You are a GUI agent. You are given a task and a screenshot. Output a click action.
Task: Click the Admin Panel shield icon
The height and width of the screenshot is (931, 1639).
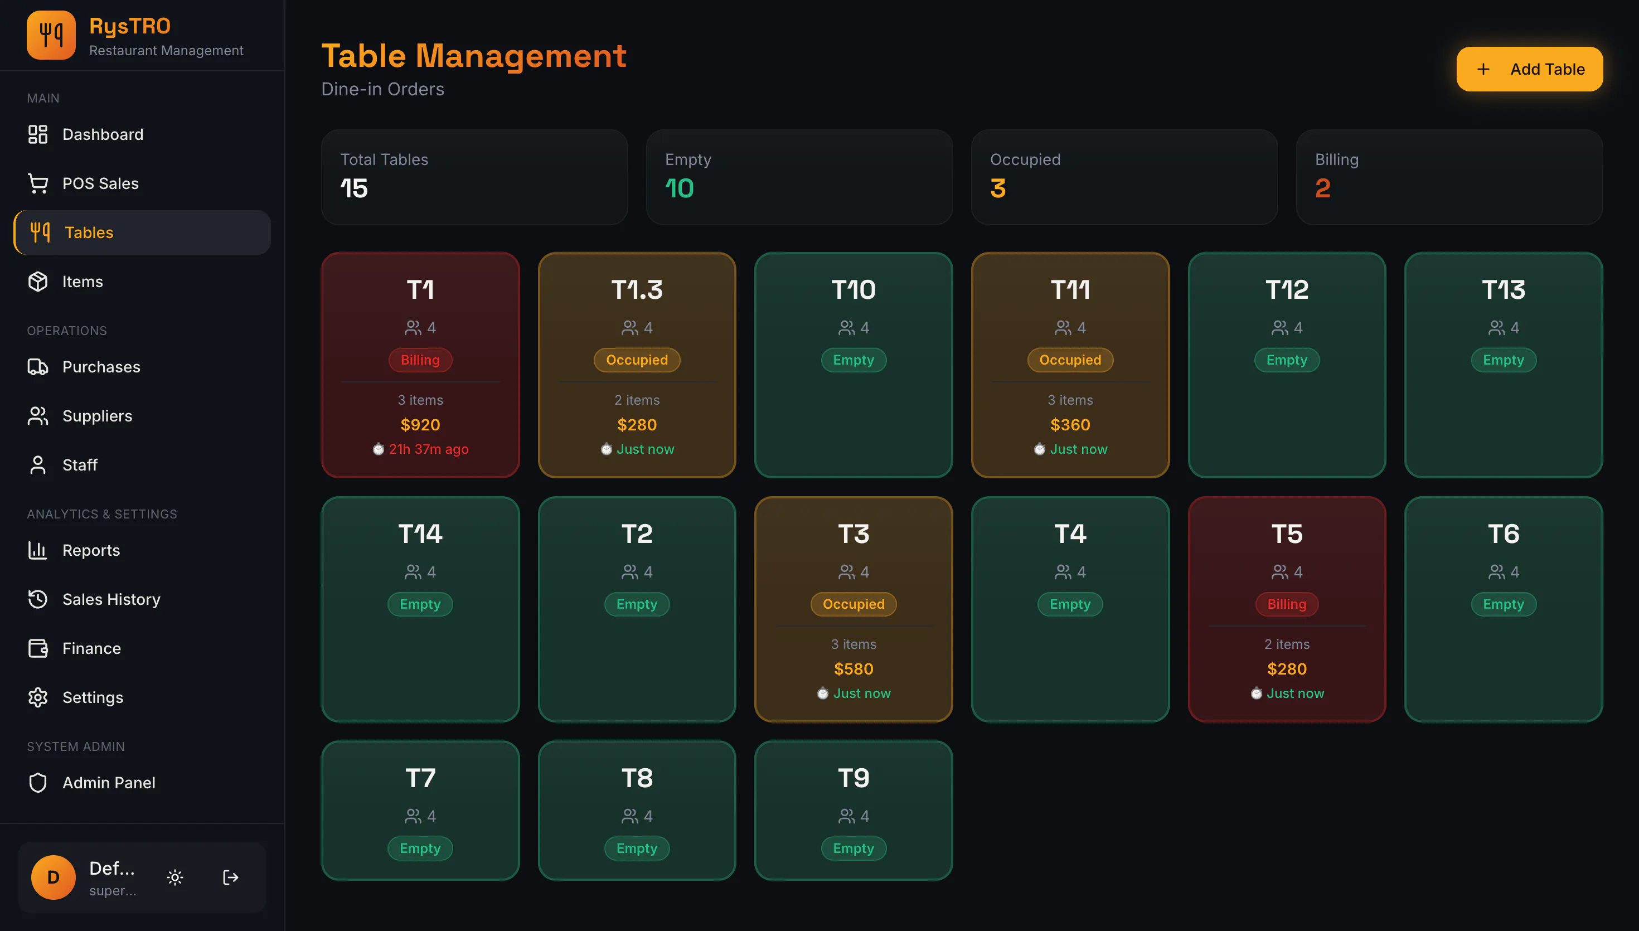[38, 783]
